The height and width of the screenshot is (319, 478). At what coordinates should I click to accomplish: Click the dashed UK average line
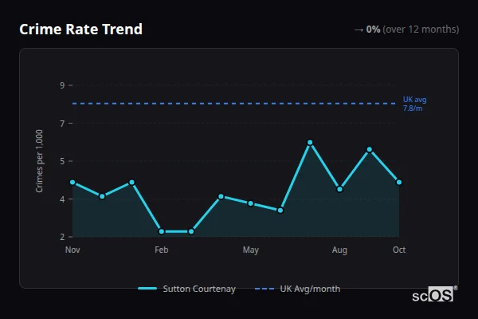[x=234, y=104]
